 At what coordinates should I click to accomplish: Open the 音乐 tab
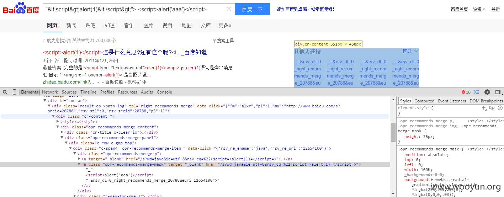(129, 25)
